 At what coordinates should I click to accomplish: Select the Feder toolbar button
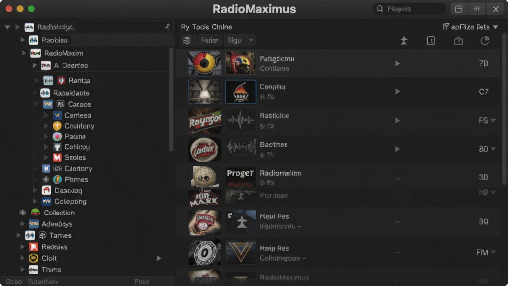point(209,40)
